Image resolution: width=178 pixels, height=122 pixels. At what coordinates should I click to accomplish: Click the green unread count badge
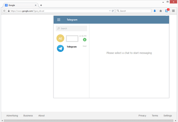tap(85, 40)
